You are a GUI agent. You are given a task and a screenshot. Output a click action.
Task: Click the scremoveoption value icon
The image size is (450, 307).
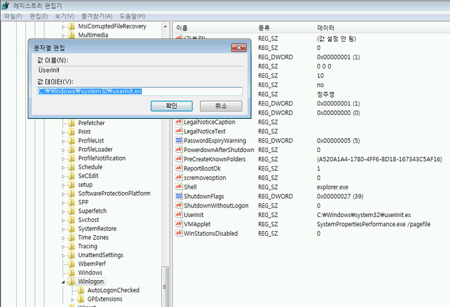(x=179, y=178)
